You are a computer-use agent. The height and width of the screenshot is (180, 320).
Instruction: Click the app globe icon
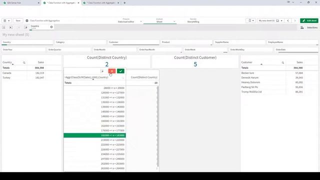(x=27, y=20)
